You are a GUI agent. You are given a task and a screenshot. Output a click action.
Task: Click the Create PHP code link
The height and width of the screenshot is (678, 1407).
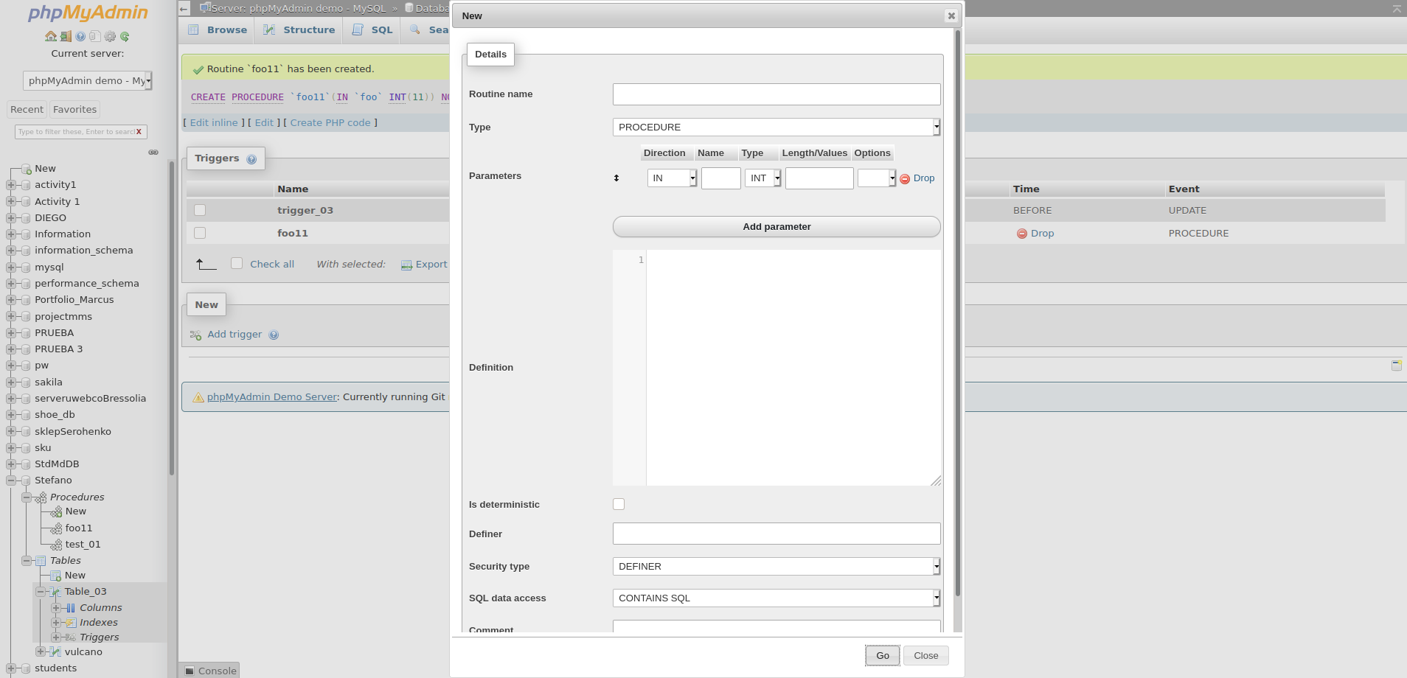click(330, 122)
